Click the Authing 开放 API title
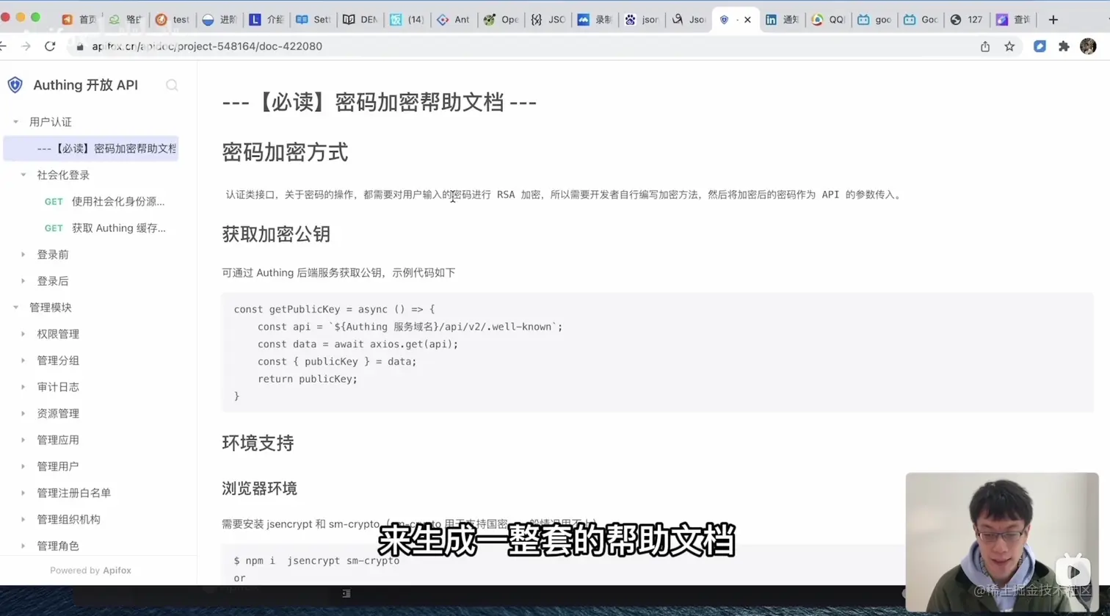 (85, 85)
